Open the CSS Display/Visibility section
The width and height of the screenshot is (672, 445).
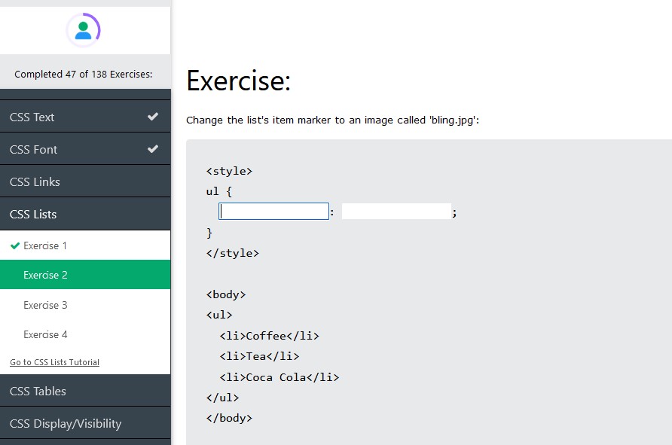pos(64,423)
